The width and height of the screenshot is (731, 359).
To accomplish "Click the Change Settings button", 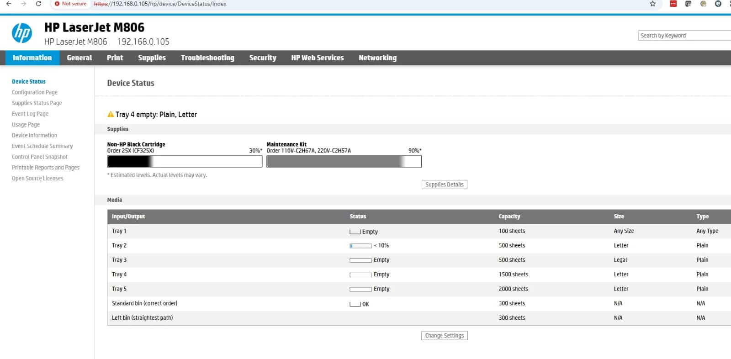I will pos(445,336).
